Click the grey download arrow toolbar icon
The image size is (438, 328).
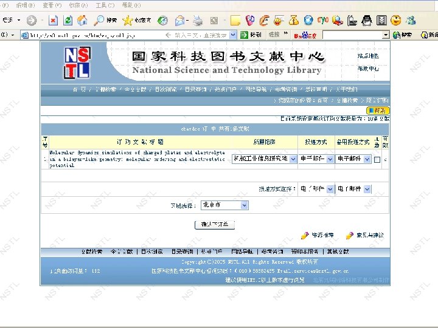[381, 21]
